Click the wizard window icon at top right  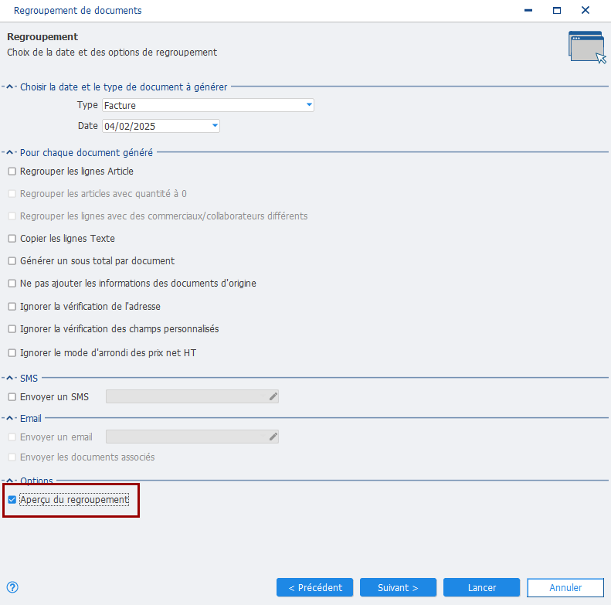point(587,47)
